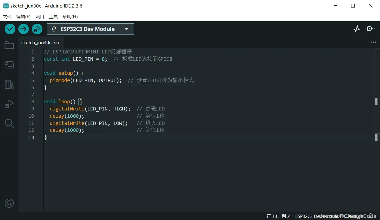Screen dimensions: 380x220
Task: Open the Debug sidebar panel
Action: 9,104
